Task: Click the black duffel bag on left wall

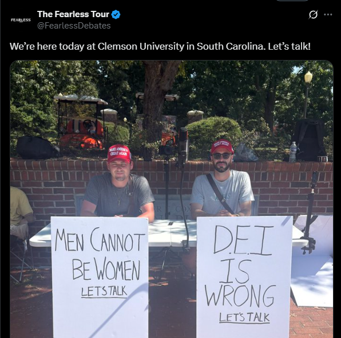Action: (x=37, y=147)
